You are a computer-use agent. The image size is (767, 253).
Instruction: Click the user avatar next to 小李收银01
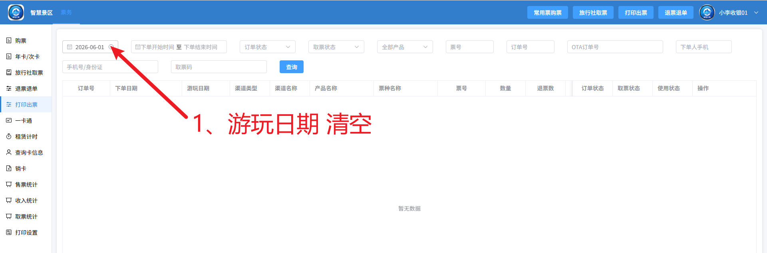(707, 12)
